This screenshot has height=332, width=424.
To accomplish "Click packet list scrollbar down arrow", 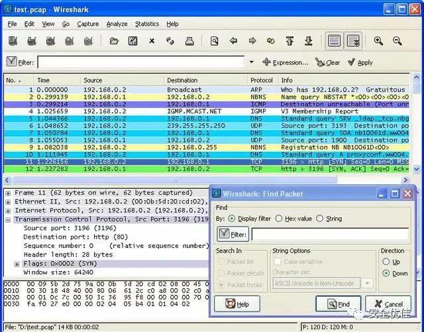I will click(416, 169).
